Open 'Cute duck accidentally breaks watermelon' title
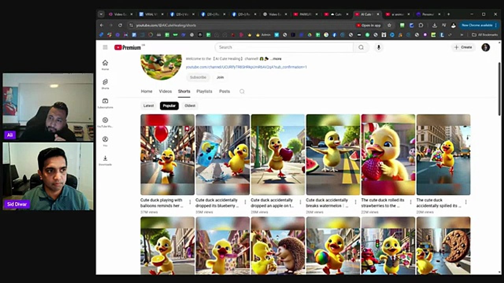Viewport: 504px width, 283px height. click(x=327, y=203)
